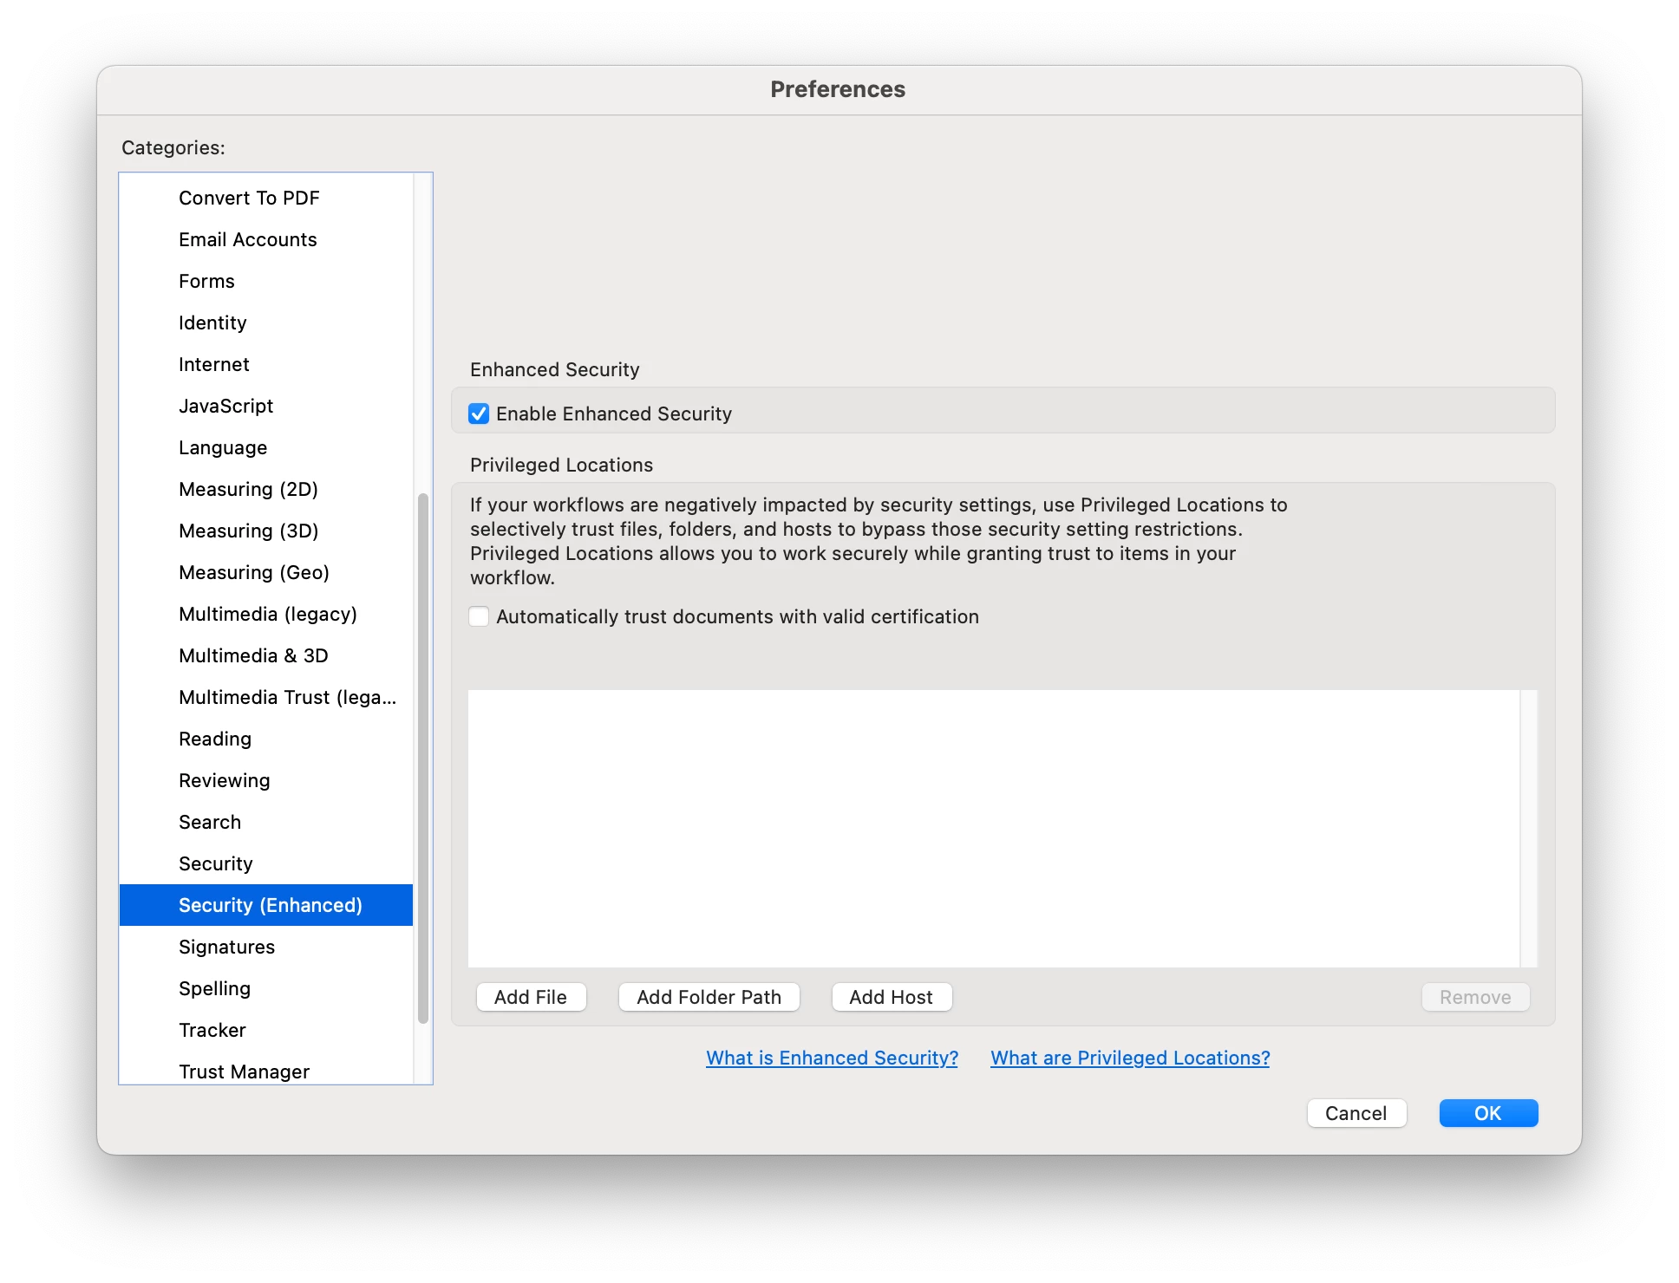This screenshot has width=1679, height=1283.
Task: Choose the Security category
Action: (215, 863)
